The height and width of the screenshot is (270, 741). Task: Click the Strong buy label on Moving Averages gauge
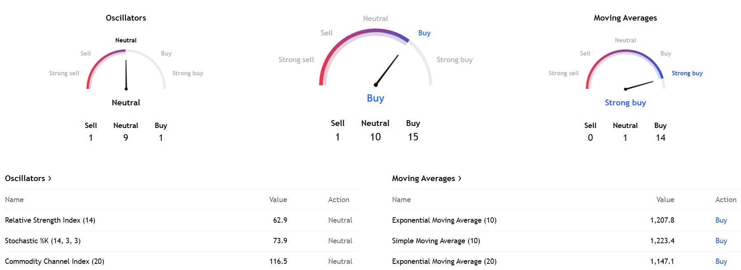pyautogui.click(x=687, y=73)
